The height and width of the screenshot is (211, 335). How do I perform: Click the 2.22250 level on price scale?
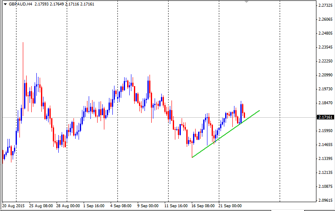click(325, 61)
